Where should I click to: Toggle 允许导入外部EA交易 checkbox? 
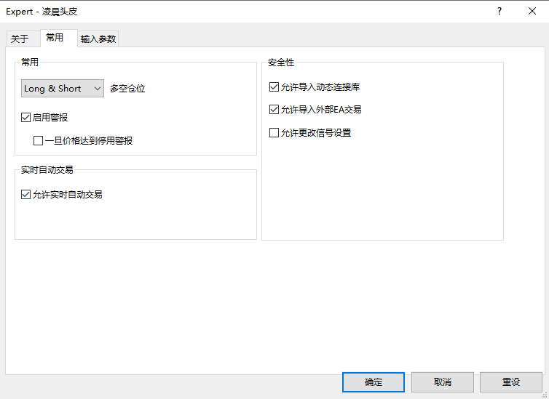click(274, 110)
